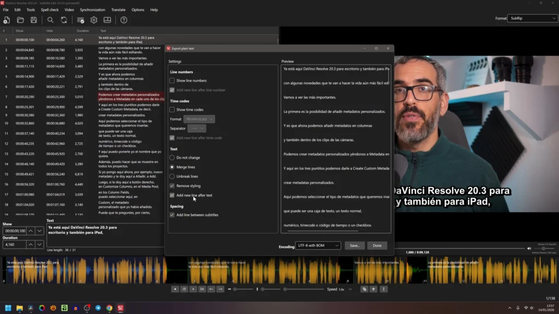Open the Help menu

[154, 10]
